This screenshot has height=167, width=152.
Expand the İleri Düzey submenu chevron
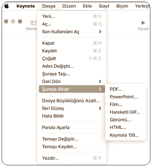point(100,108)
